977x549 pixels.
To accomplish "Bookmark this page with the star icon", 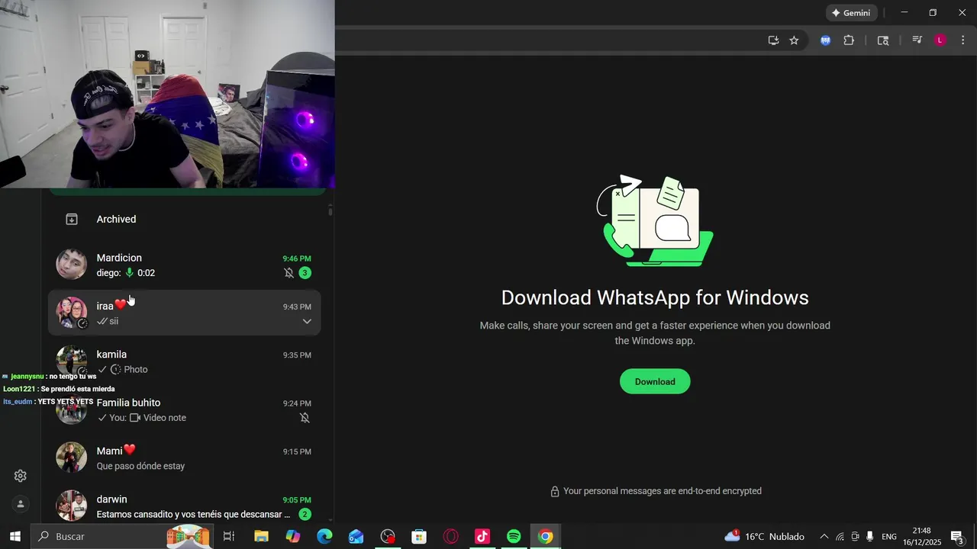I will coord(794,40).
